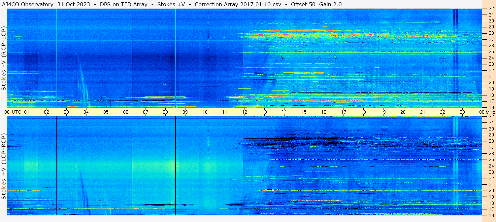Pick the 07 hour mark on time axis

point(146,112)
